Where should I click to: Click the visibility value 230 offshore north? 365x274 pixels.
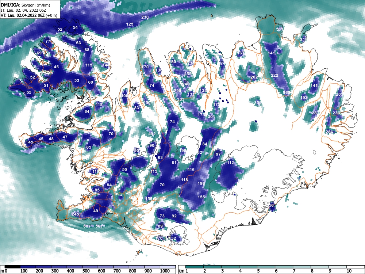pyautogui.click(x=145, y=17)
